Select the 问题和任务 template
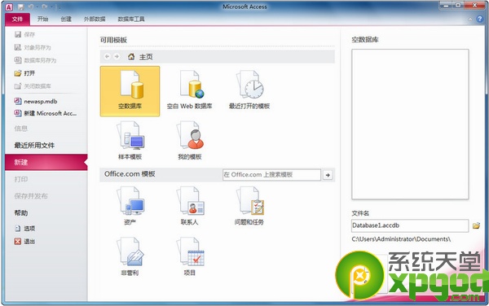 click(249, 205)
